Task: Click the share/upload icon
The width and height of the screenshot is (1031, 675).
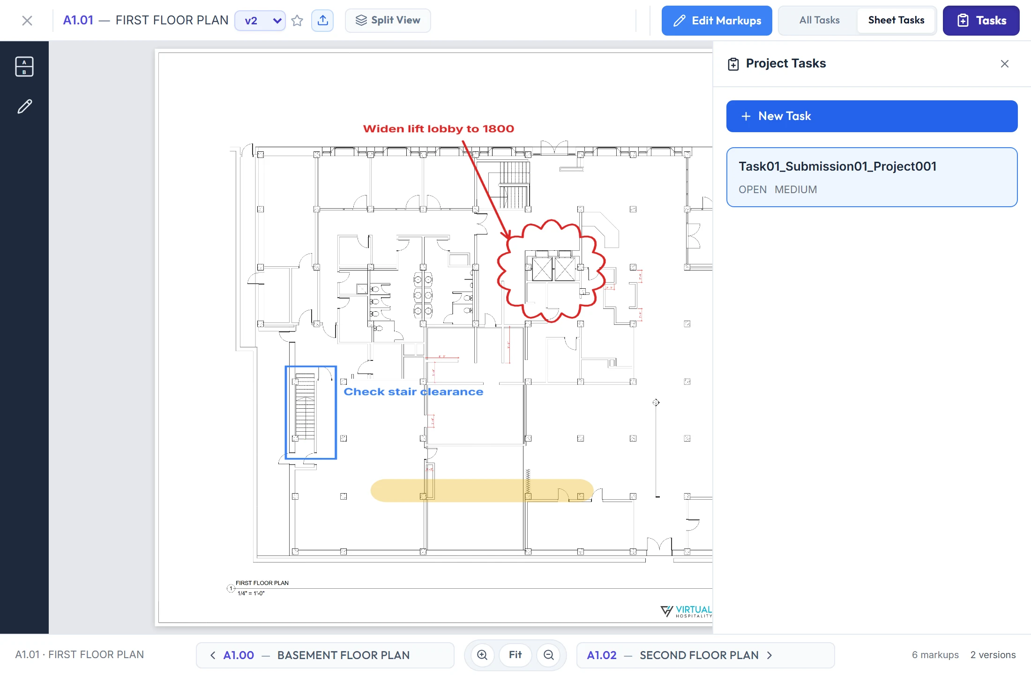Action: tap(322, 21)
